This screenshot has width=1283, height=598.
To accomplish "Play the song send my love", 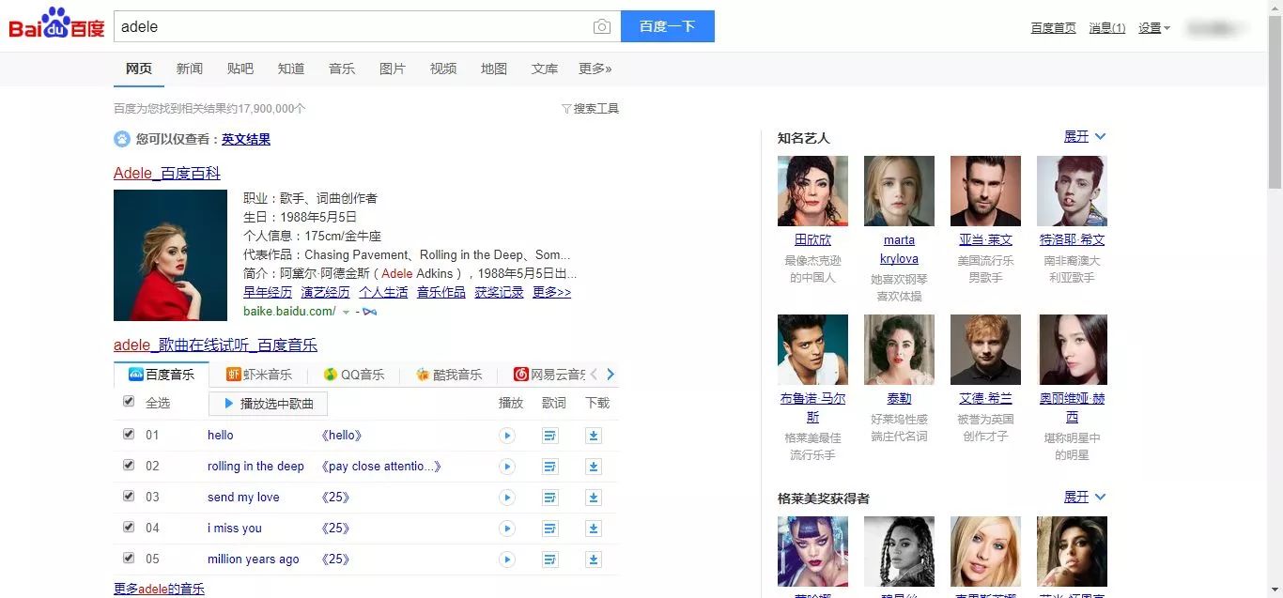I will coord(507,498).
